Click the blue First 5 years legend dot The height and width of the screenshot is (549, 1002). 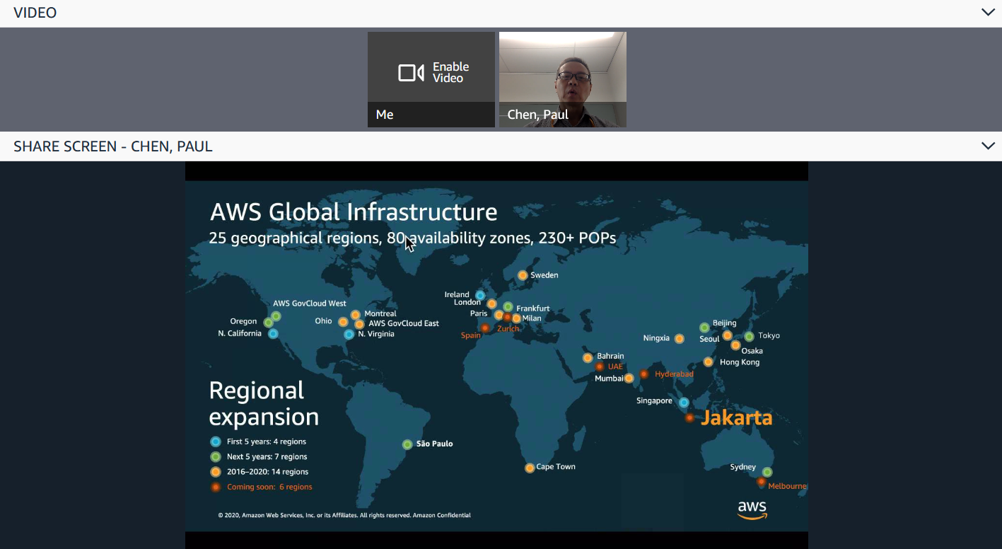[215, 441]
